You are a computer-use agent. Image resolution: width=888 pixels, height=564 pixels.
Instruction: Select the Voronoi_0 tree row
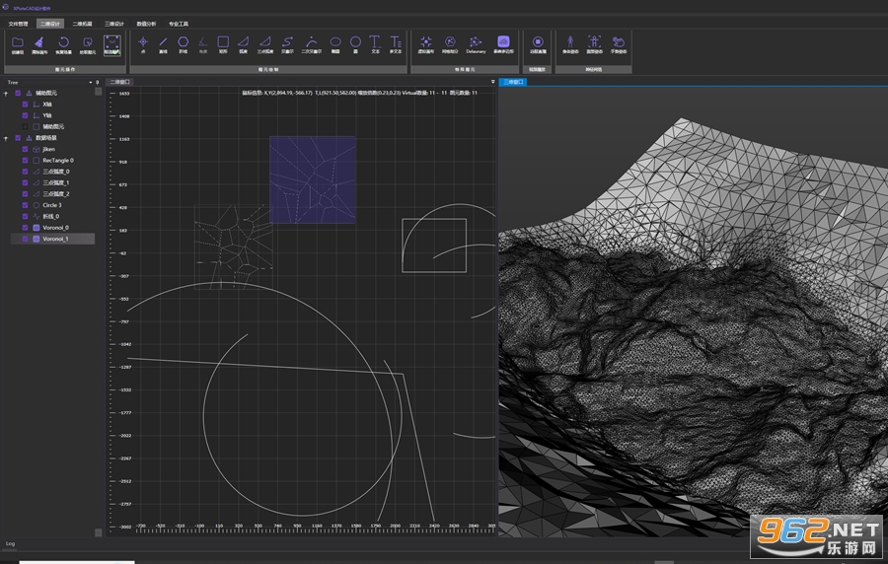coord(52,228)
